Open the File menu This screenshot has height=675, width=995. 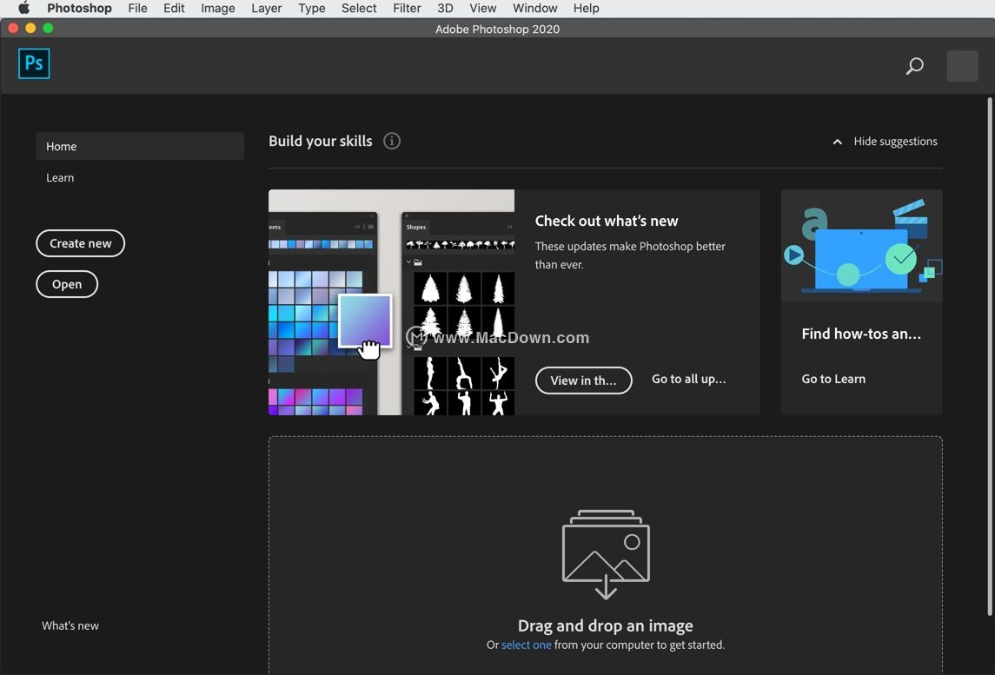137,8
